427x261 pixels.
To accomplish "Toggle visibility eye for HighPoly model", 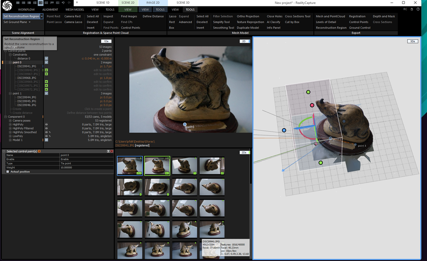I will pos(46,124).
